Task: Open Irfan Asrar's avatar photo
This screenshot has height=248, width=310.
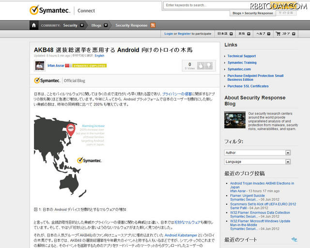Action: 40,66
